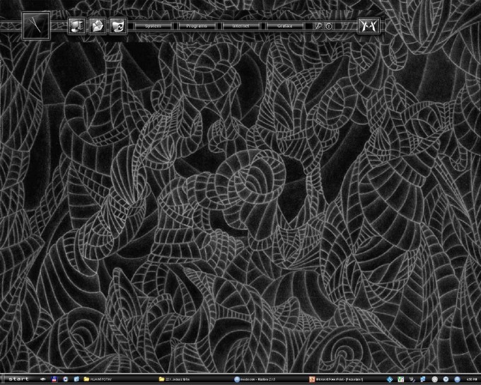The width and height of the screenshot is (481, 385).
Task: Click the round blue quick launch icon
Action: [x=65, y=379]
